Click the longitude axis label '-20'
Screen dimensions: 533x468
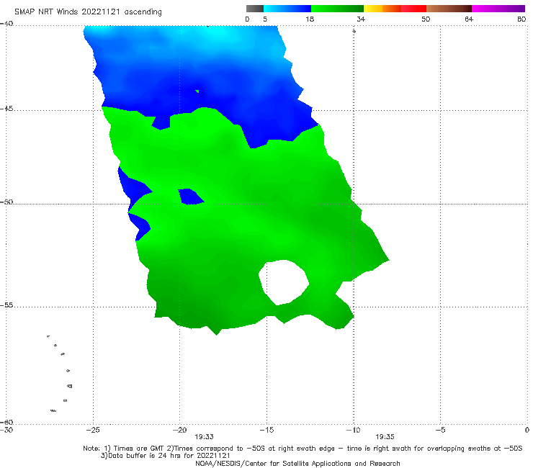pos(179,430)
